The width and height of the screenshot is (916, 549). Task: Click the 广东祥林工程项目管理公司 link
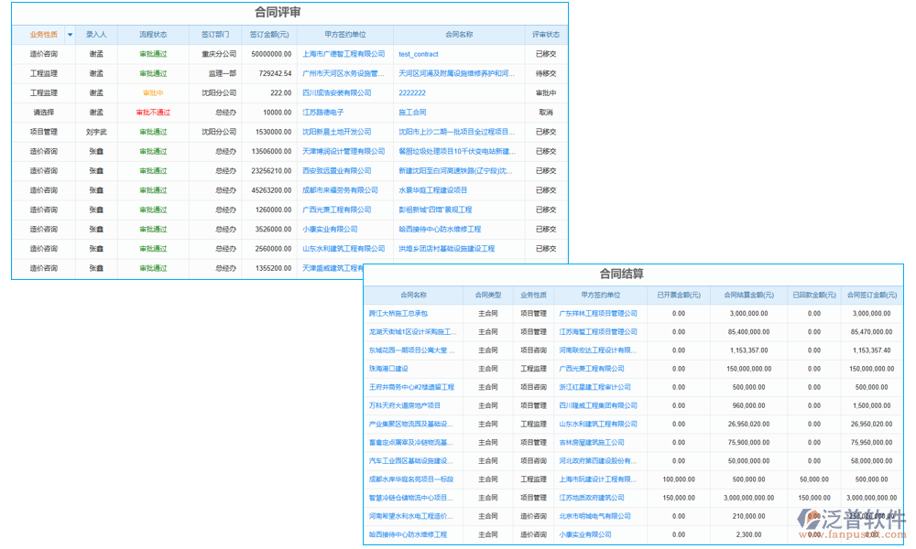point(597,313)
